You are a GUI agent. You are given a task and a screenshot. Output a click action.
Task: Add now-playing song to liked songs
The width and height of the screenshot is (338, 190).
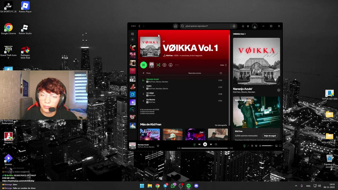[x=158, y=146]
